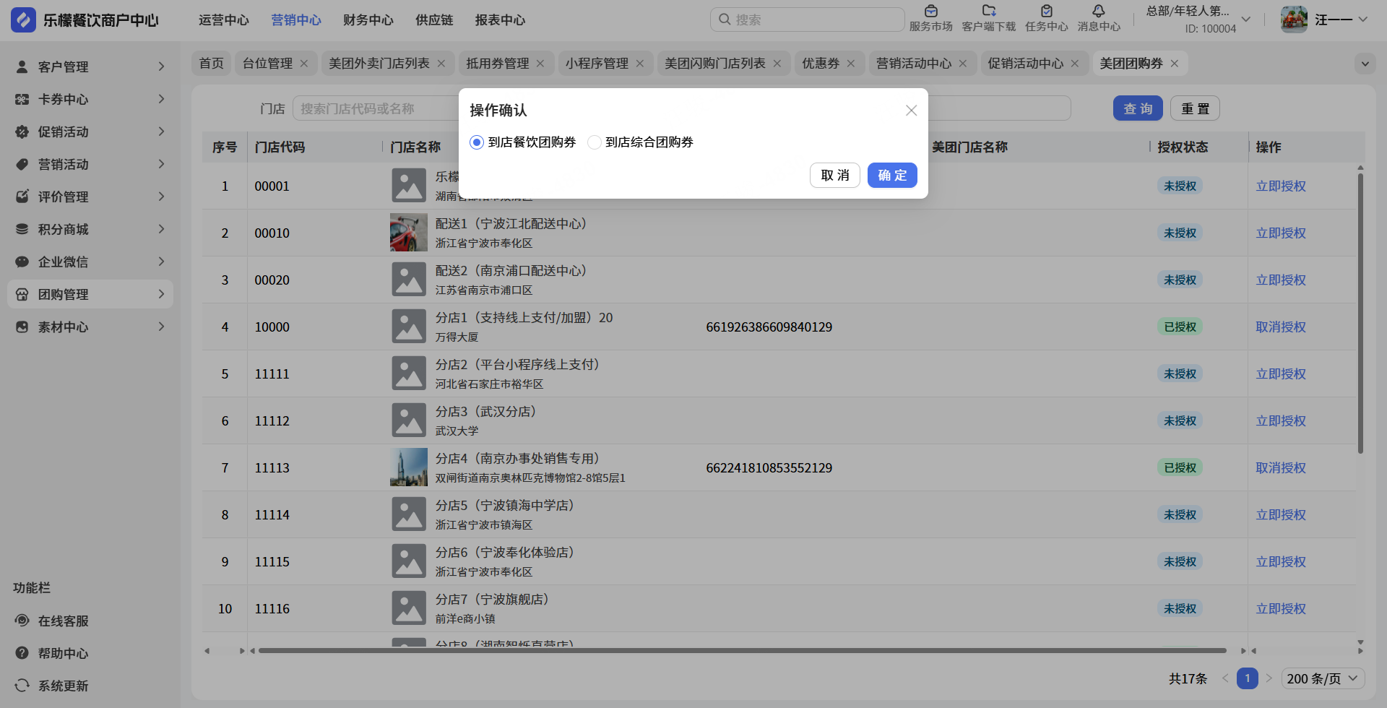Close the 美团团购券 tab
Screen dimensions: 1387x708
pyautogui.click(x=1175, y=64)
